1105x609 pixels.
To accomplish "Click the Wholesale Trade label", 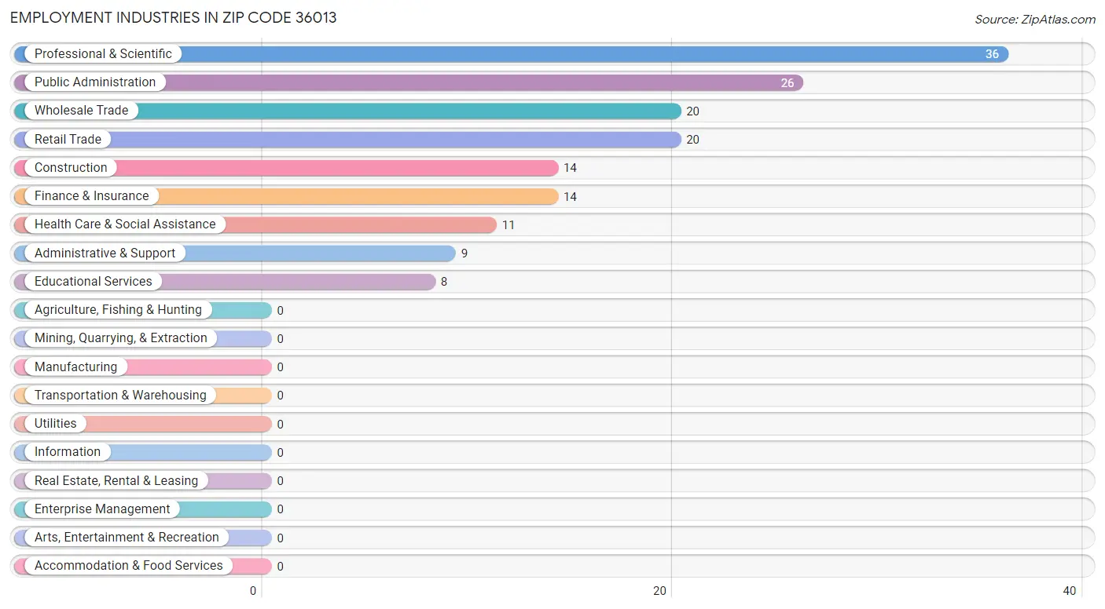I will tap(81, 111).
